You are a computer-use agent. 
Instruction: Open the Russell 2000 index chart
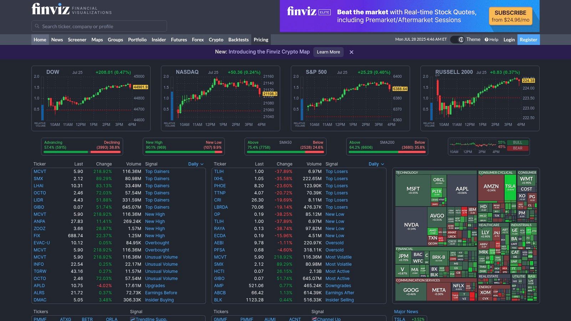pos(480,98)
